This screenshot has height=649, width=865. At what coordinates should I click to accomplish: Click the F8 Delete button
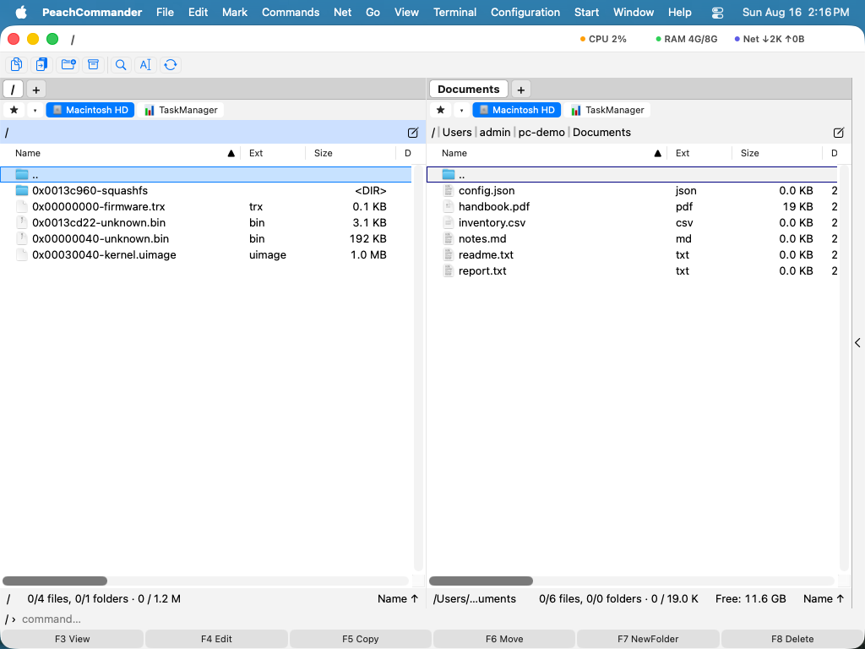(792, 639)
